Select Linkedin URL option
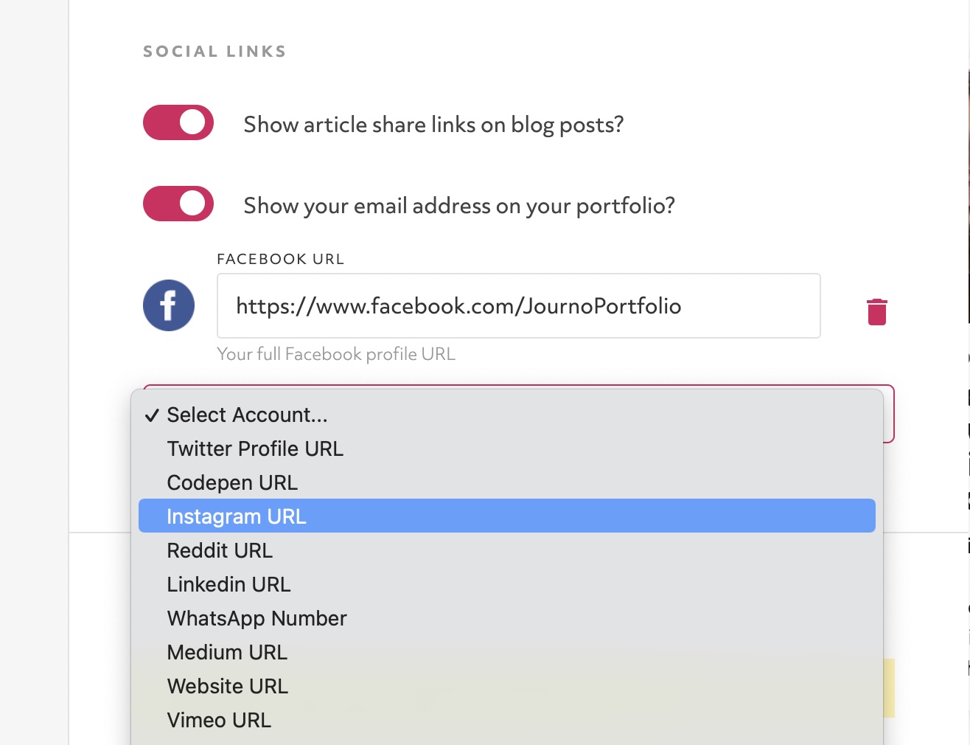The image size is (970, 745). point(507,584)
